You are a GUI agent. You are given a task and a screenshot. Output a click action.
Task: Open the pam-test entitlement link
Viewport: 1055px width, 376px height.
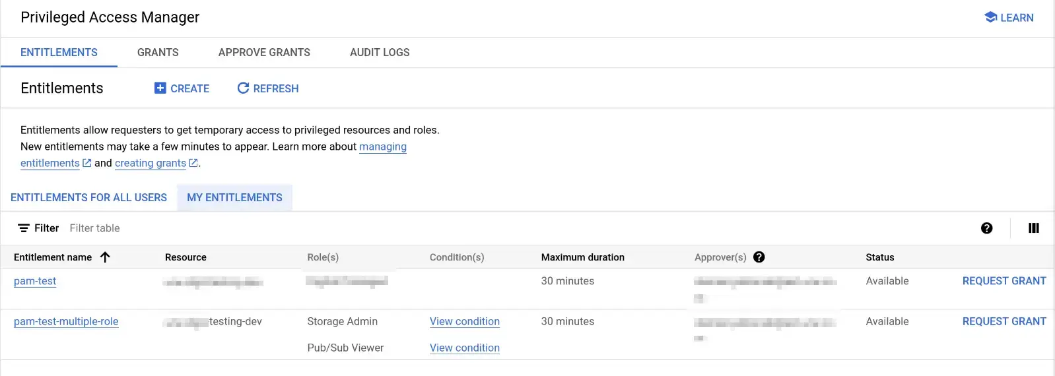pyautogui.click(x=35, y=281)
